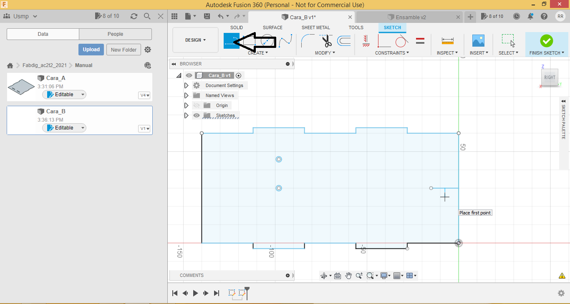Image resolution: width=570 pixels, height=304 pixels.
Task: Save the document with the floppy icon
Action: [x=207, y=16]
